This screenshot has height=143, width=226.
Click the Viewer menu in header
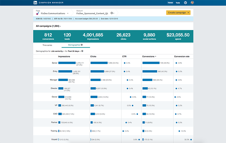click(x=170, y=3)
